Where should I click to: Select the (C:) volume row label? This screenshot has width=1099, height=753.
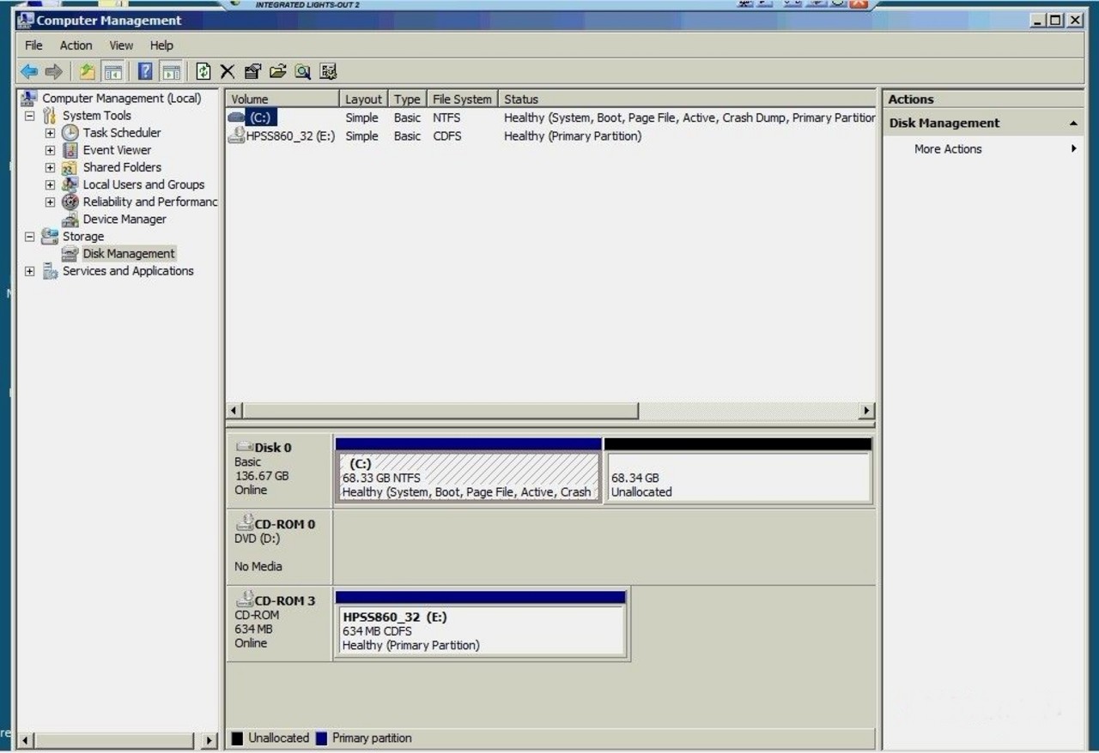tap(261, 118)
